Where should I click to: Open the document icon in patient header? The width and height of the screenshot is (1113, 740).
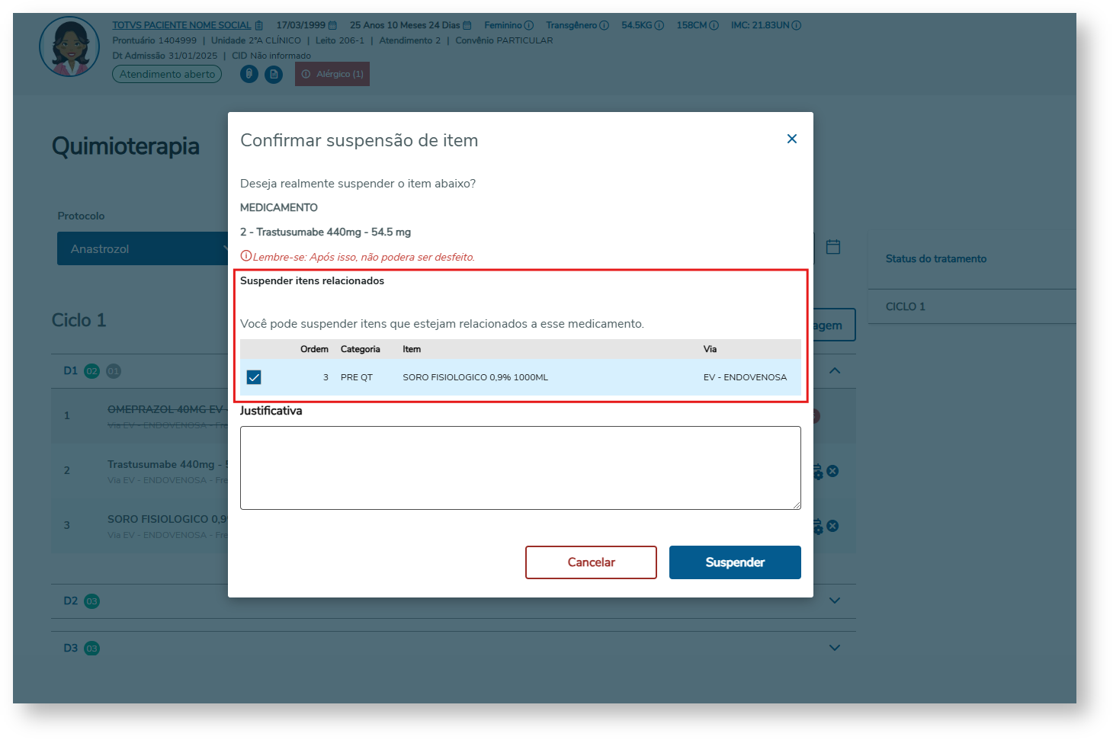(x=274, y=74)
